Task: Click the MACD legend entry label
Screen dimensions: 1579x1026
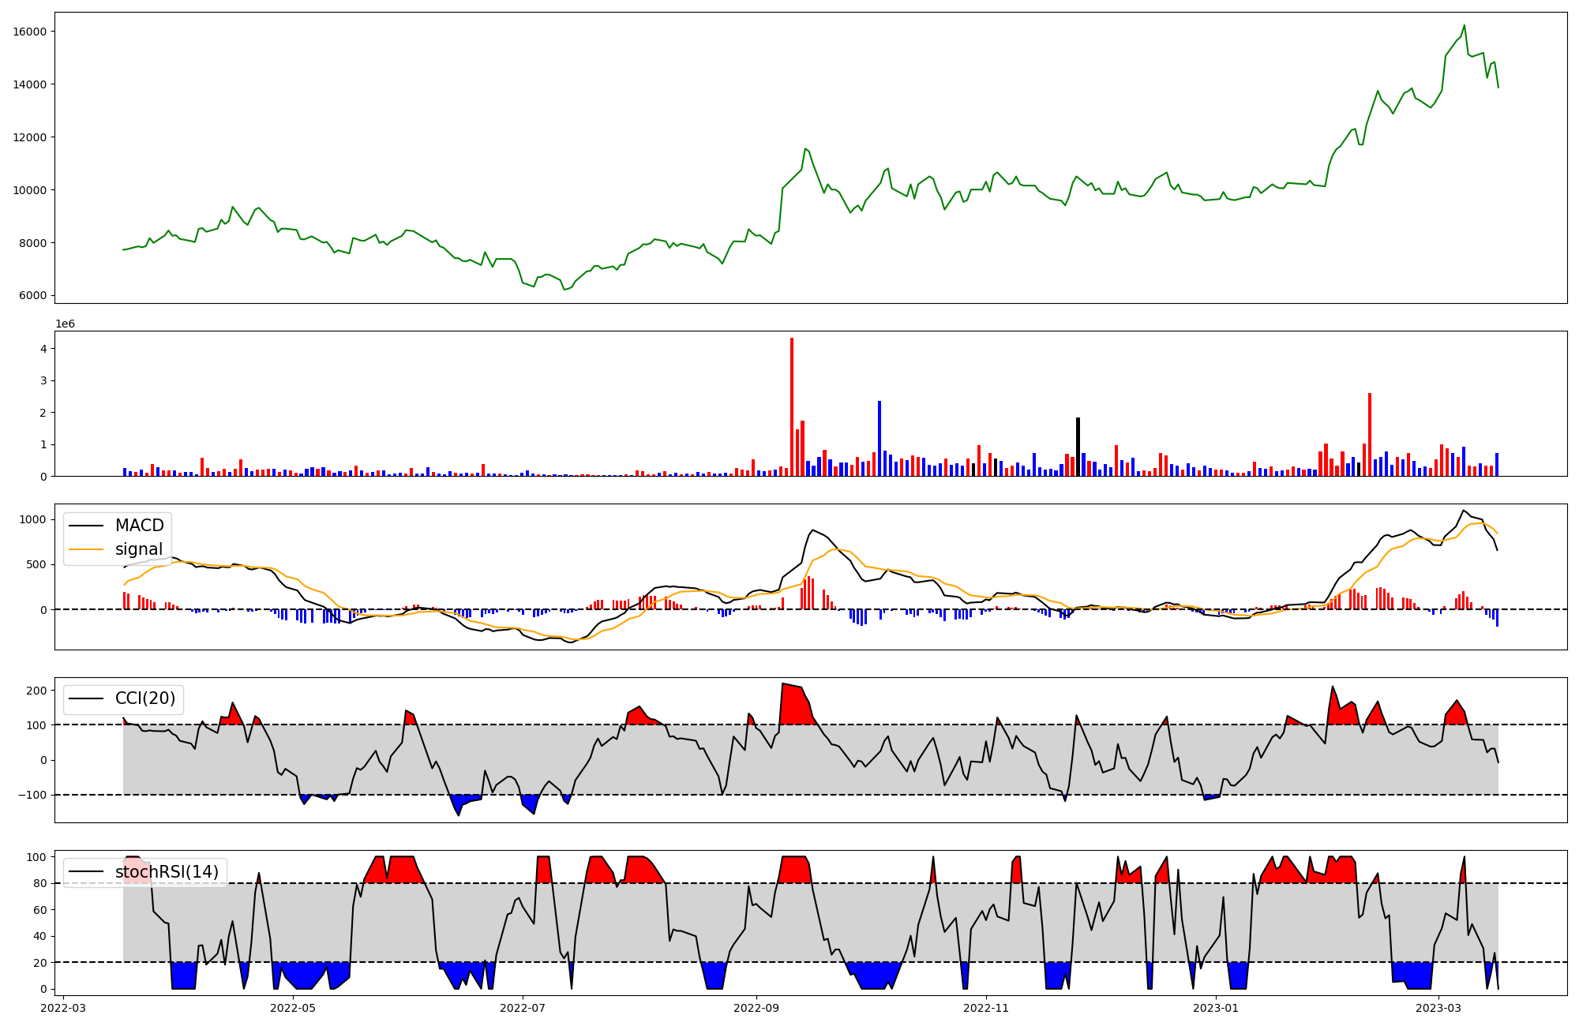Action: (139, 526)
